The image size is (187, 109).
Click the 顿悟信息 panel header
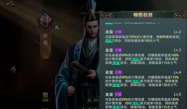[x=143, y=15]
